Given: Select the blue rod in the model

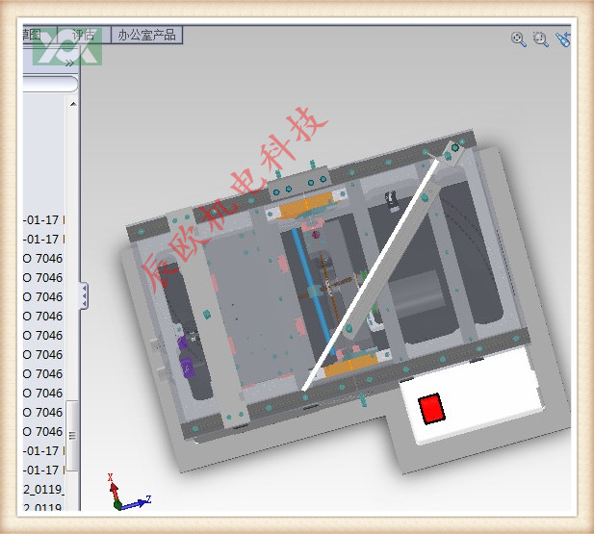Looking at the screenshot, I should [x=313, y=292].
